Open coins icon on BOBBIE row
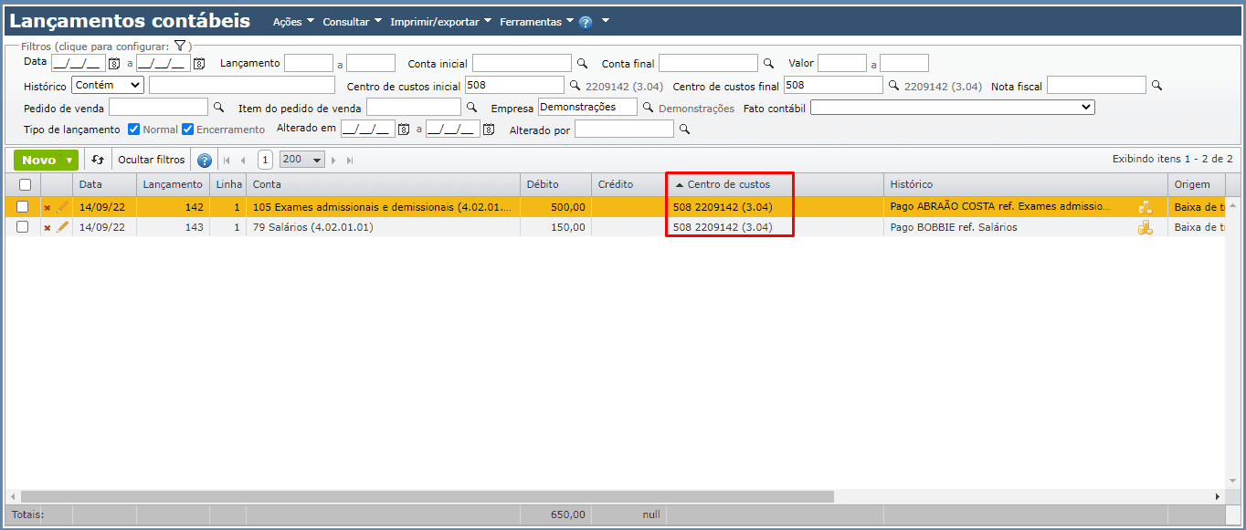The width and height of the screenshot is (1246, 530). [1145, 227]
